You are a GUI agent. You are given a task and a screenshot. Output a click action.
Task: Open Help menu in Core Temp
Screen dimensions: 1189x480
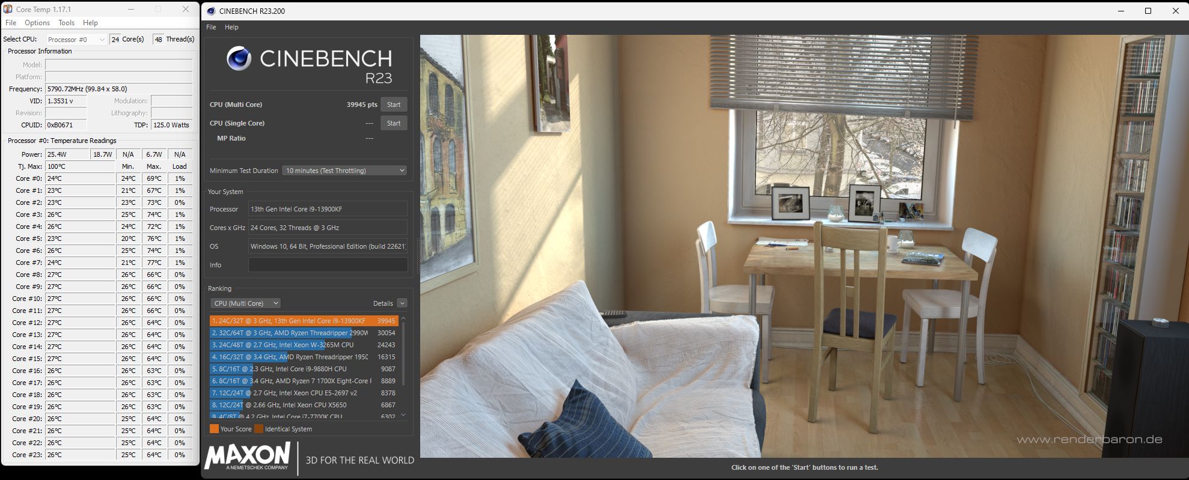[90, 23]
